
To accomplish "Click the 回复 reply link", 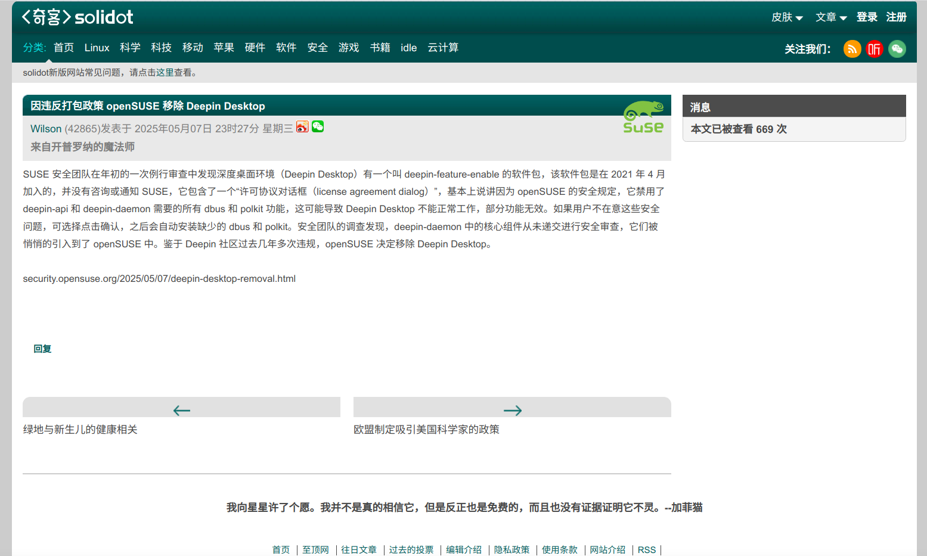I will pos(42,349).
